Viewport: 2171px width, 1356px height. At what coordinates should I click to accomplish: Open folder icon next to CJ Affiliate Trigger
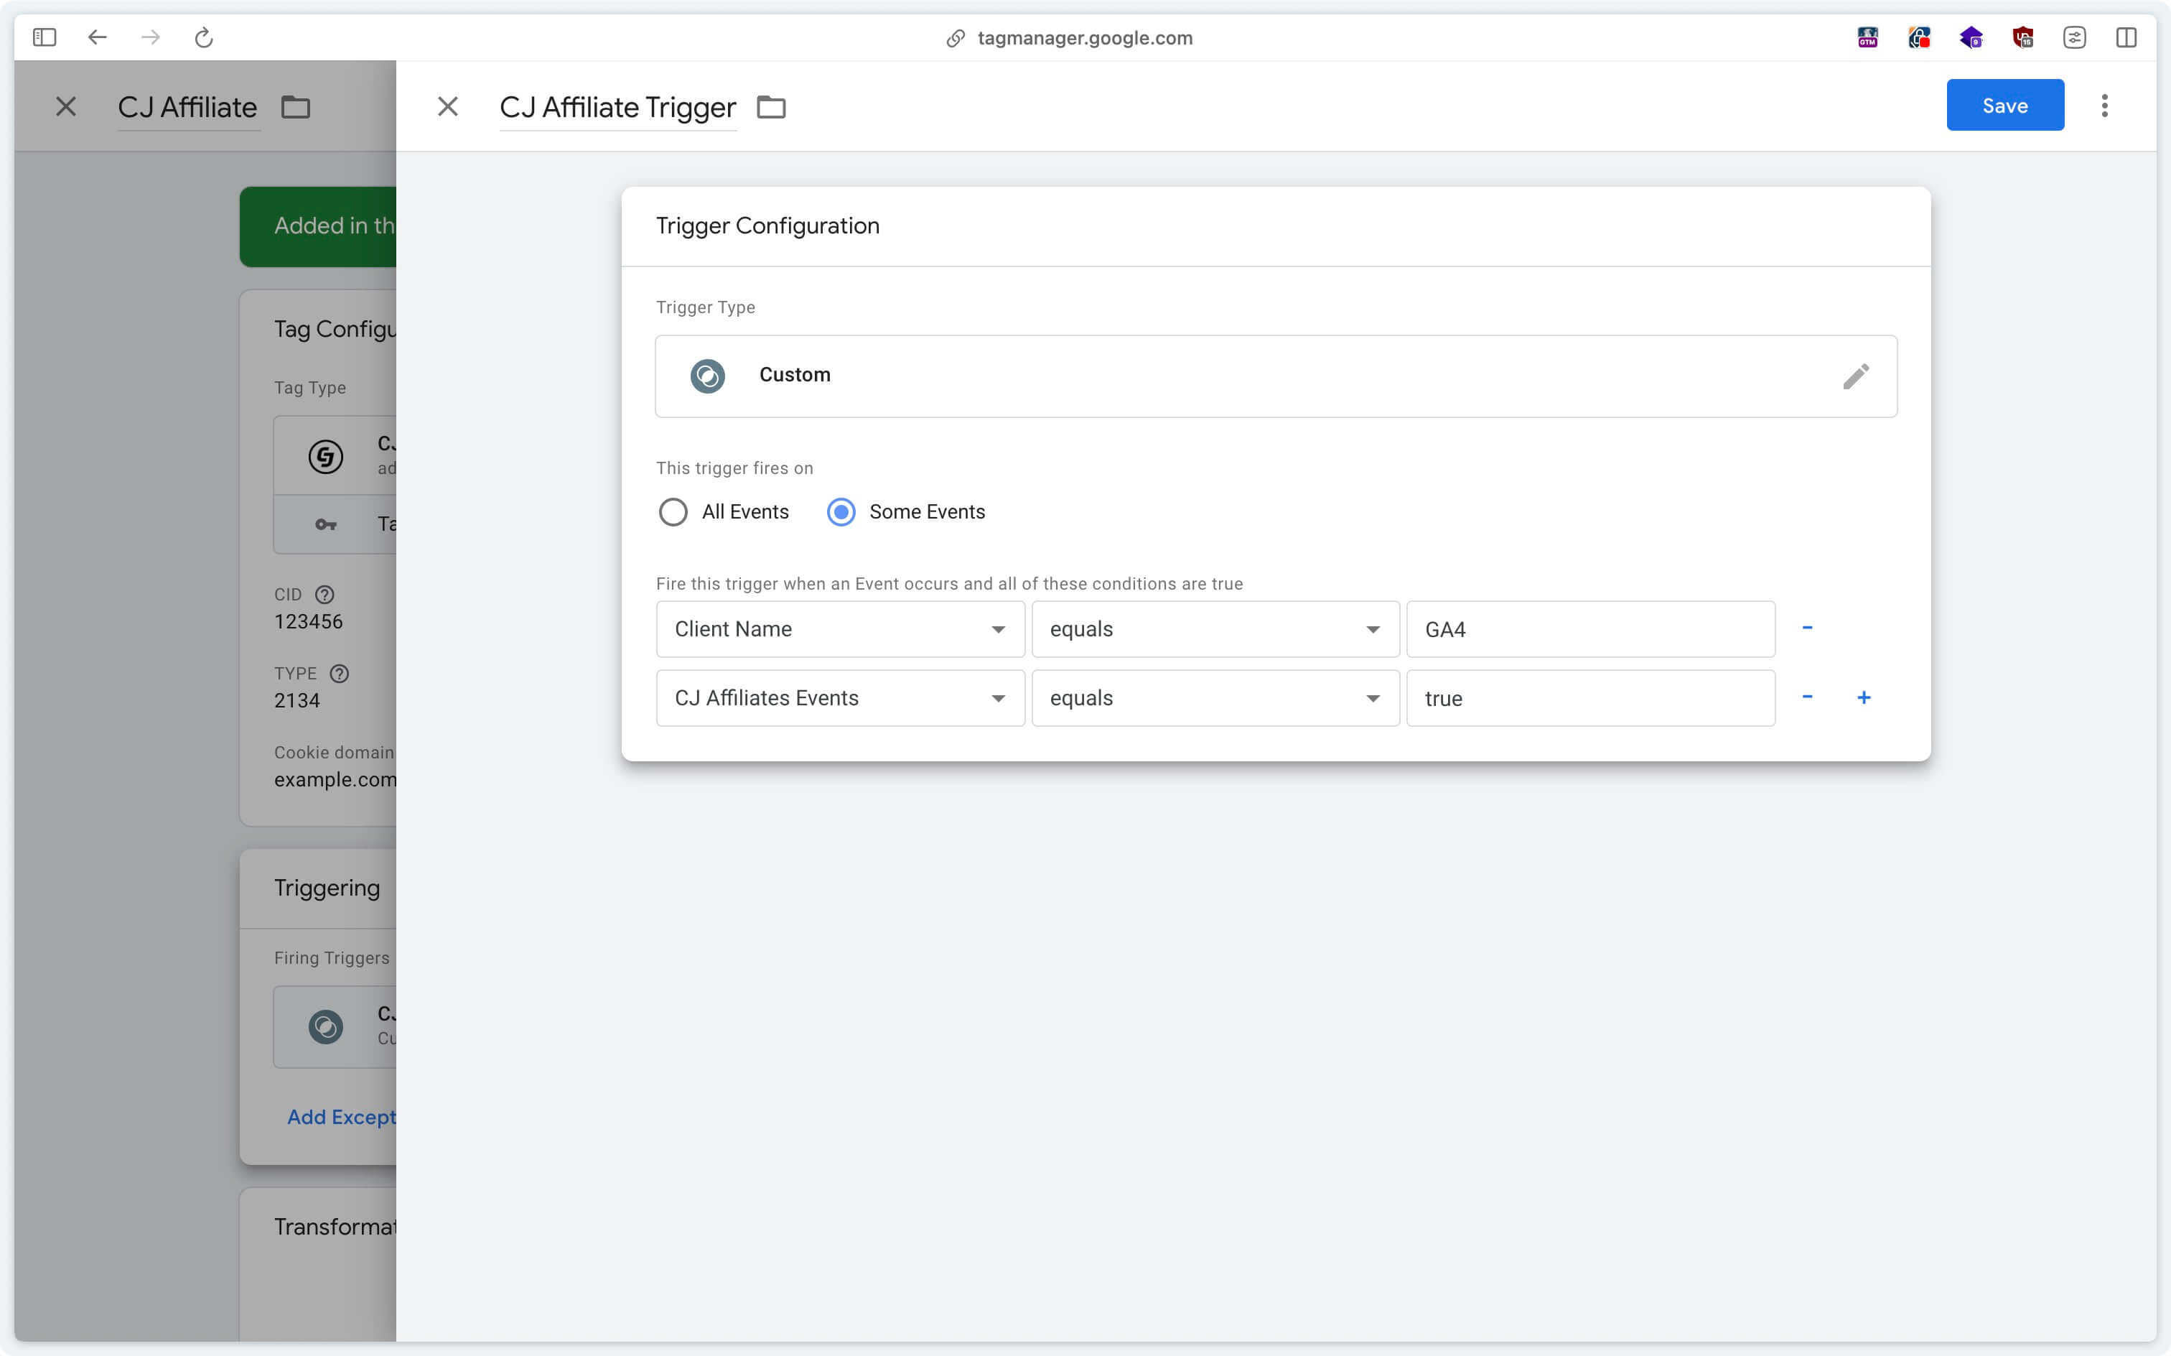pos(771,107)
